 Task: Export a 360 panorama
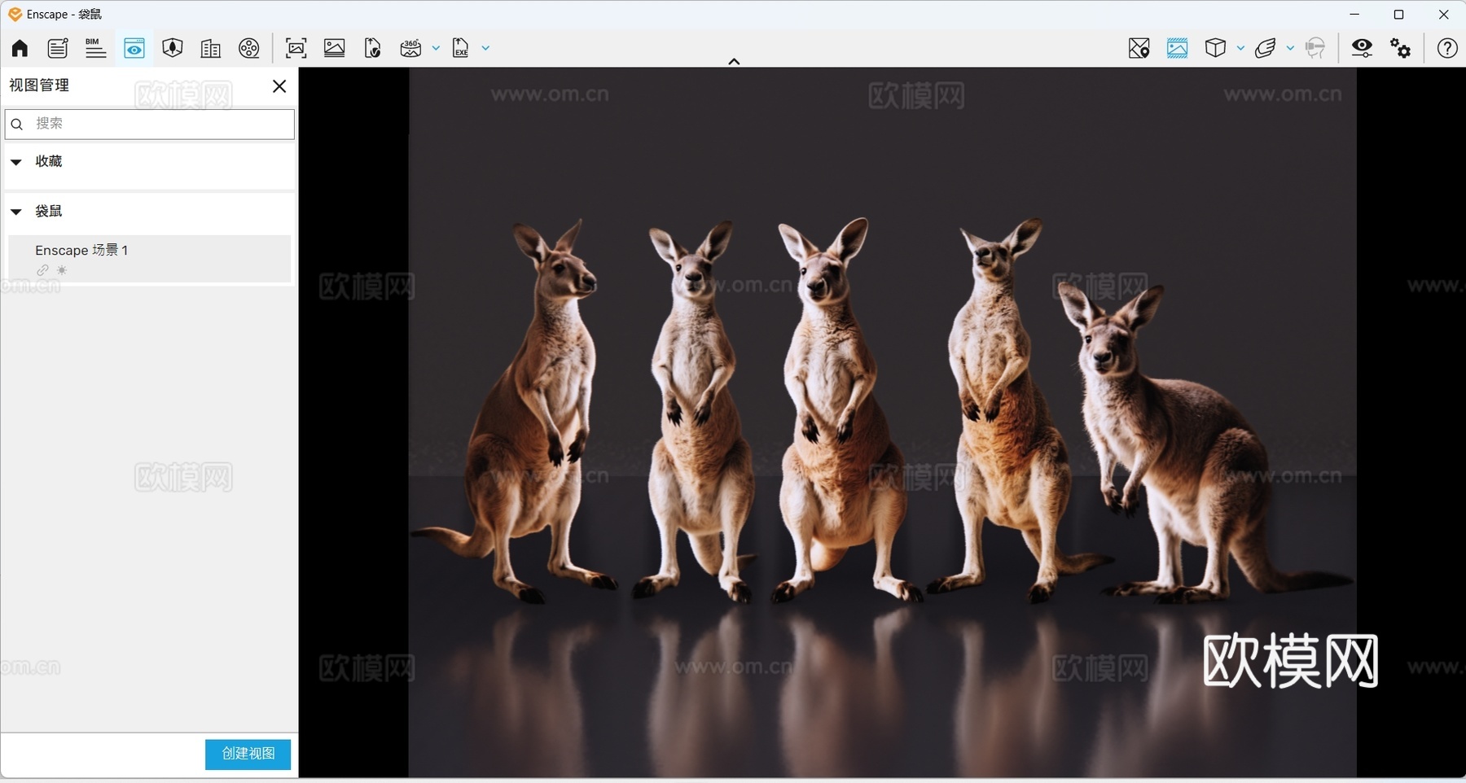pos(410,48)
